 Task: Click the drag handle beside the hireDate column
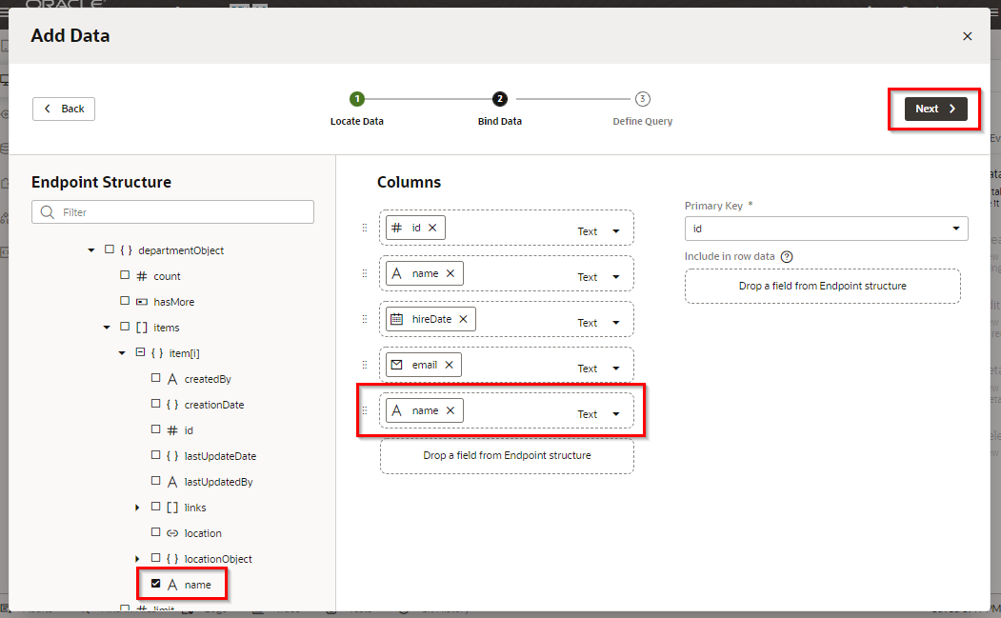tap(364, 319)
